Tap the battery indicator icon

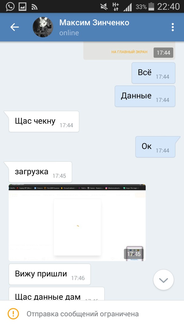coord(151,7)
